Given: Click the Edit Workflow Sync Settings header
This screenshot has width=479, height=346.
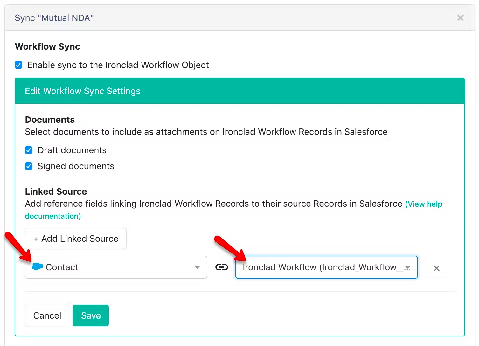Looking at the screenshot, I should (240, 91).
